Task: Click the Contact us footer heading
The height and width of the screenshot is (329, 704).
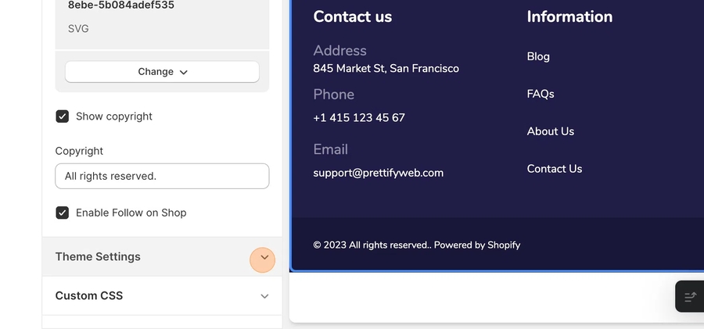Action: click(352, 16)
